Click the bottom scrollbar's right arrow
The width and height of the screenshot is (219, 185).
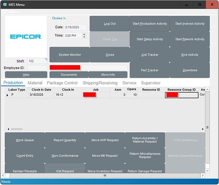coord(203,175)
